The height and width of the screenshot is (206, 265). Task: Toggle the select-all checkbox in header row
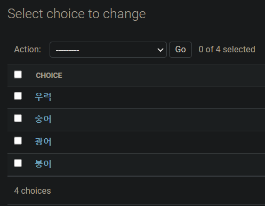[x=18, y=75]
